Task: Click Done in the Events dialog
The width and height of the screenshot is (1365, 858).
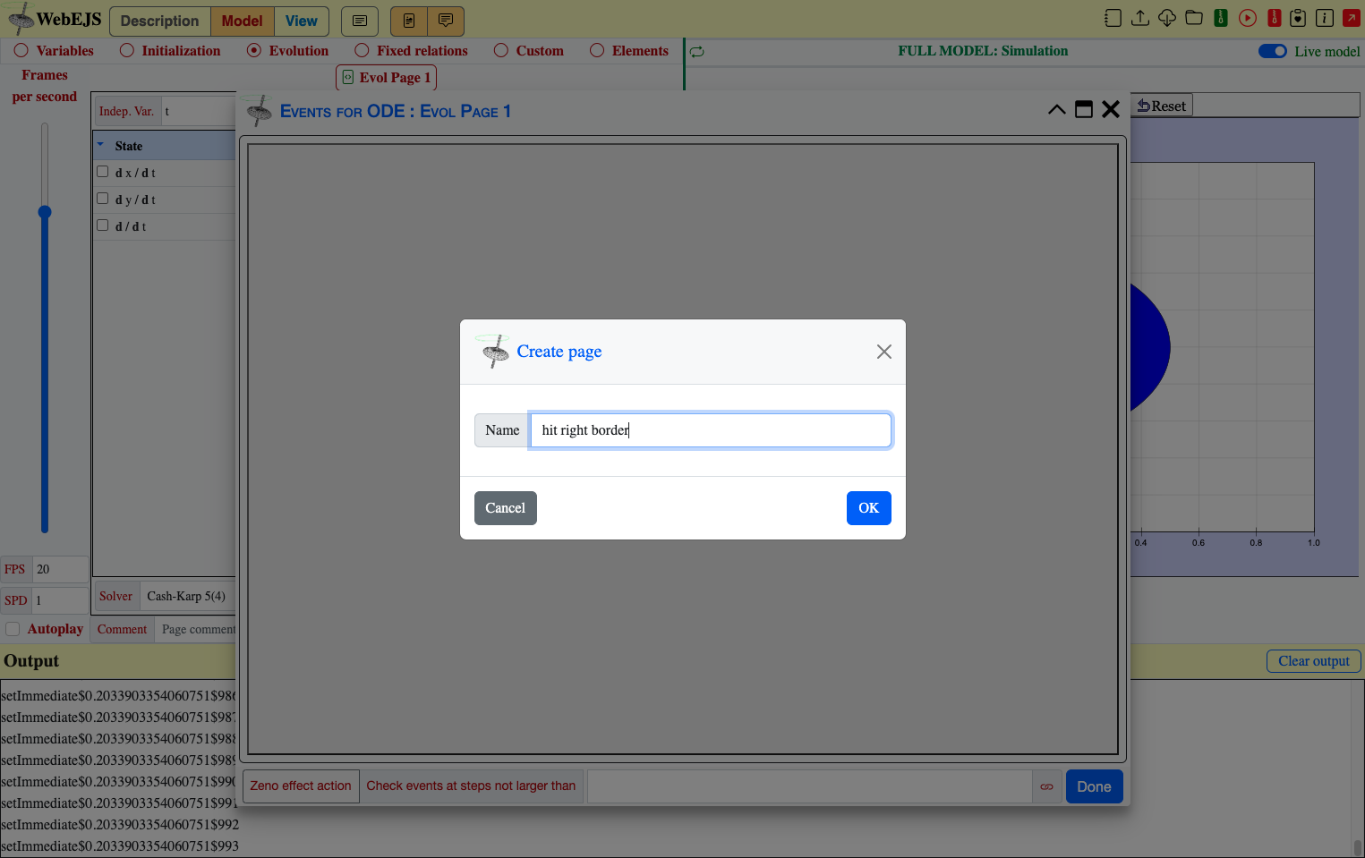Action: click(1095, 786)
